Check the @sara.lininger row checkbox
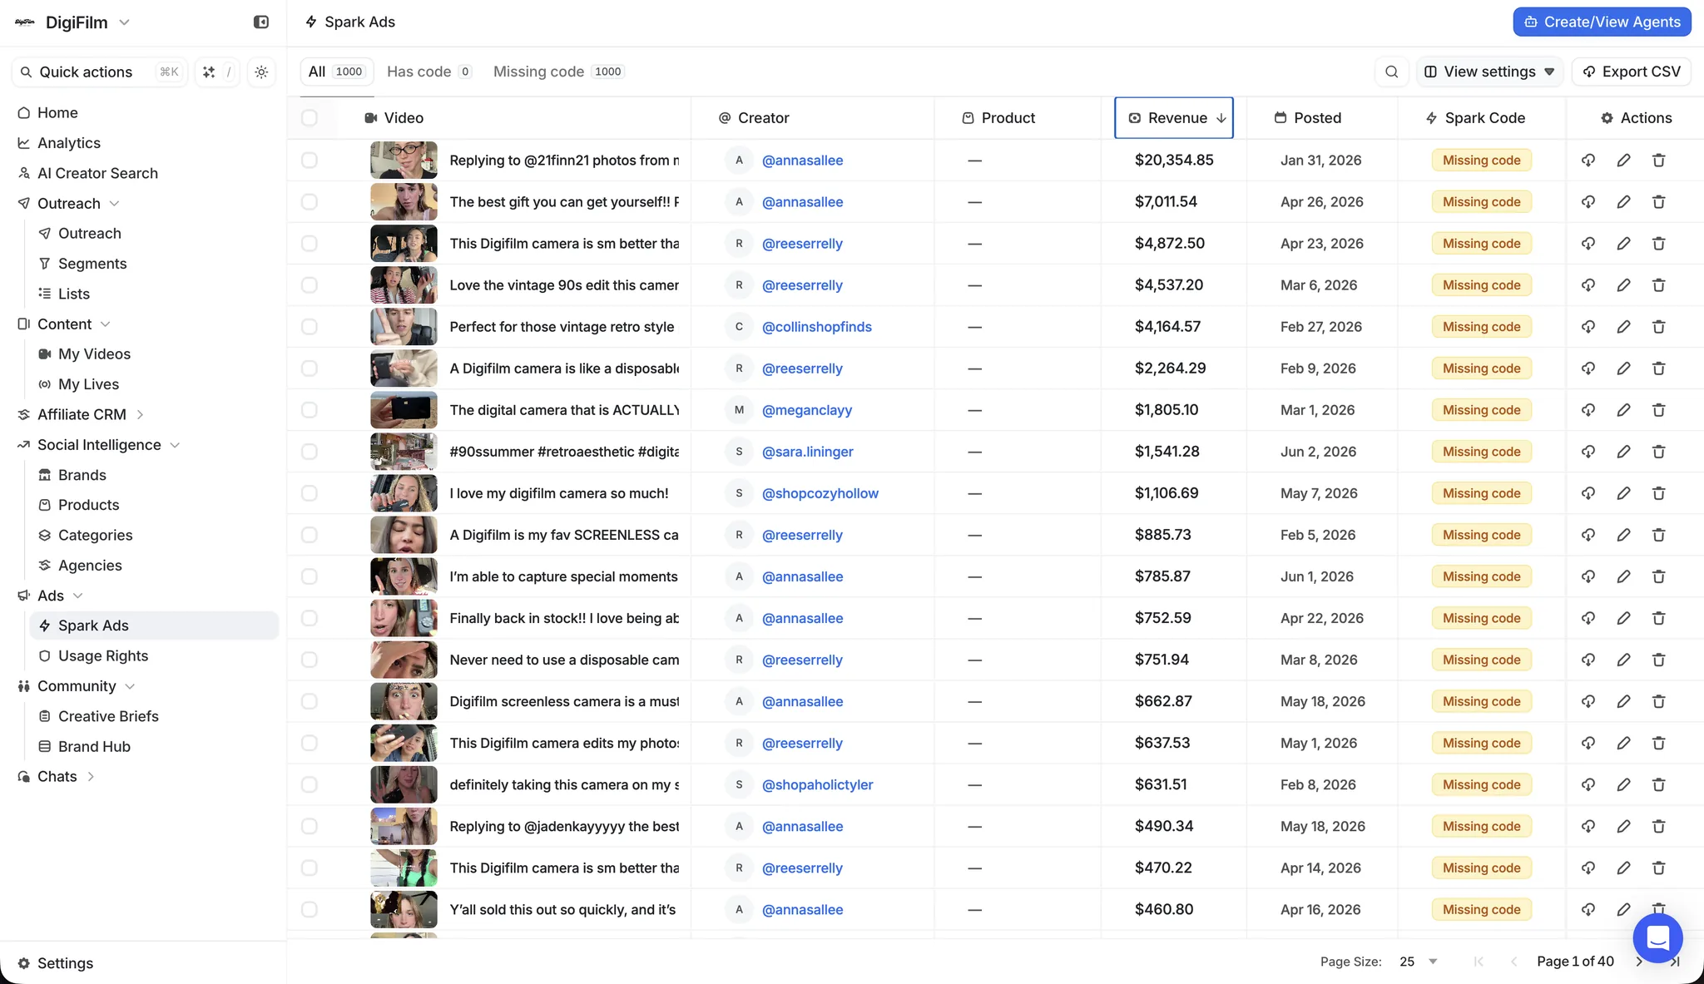The image size is (1704, 984). tap(310, 452)
